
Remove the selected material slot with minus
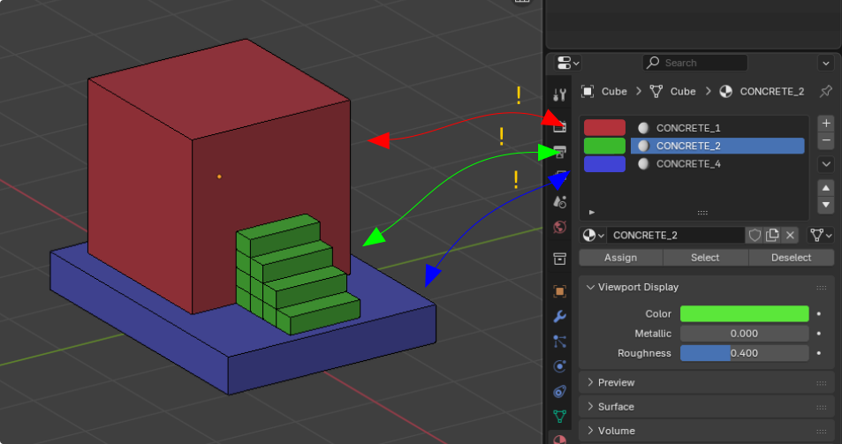click(826, 140)
